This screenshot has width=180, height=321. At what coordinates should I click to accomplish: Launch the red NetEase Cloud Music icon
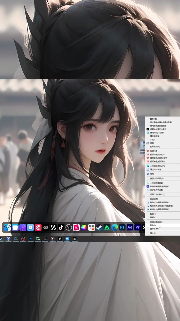click(x=38, y=227)
